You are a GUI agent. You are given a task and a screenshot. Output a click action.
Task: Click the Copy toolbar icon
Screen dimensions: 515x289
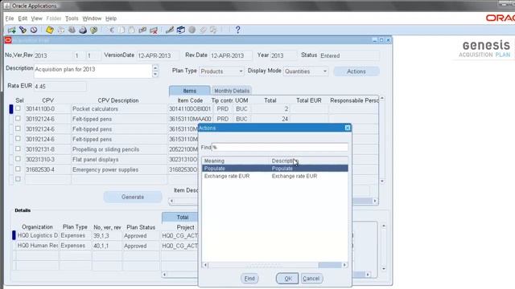pos(122,31)
